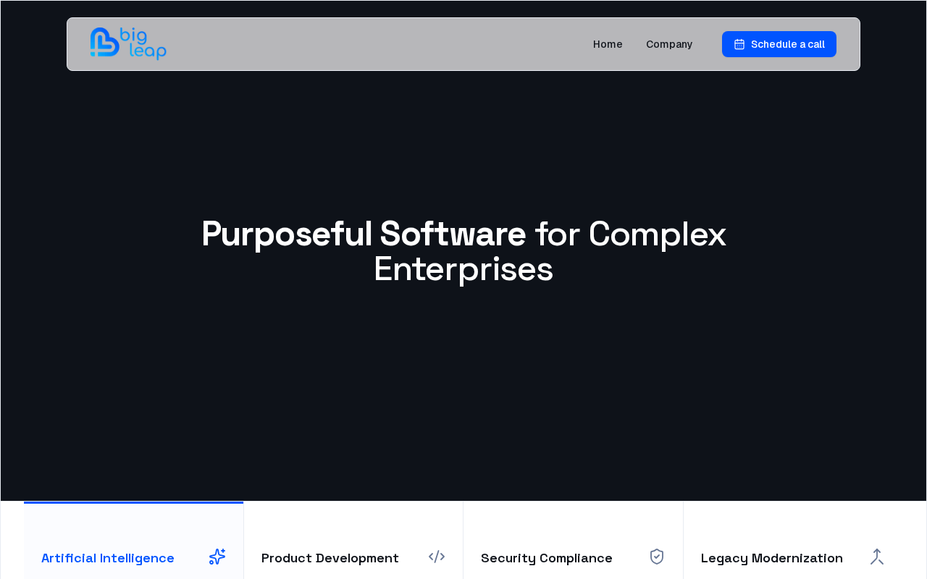Screen dimensions: 927x579
Task: Schedule a call using the blue button
Action: point(779,44)
